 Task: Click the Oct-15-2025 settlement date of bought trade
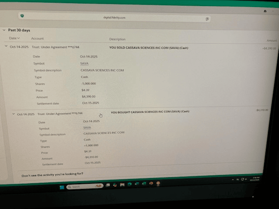92,163
